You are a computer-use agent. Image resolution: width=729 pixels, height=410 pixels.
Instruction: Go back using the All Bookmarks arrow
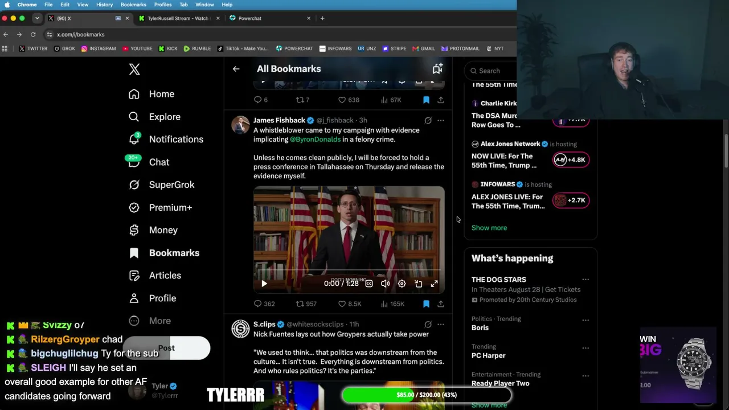click(236, 69)
